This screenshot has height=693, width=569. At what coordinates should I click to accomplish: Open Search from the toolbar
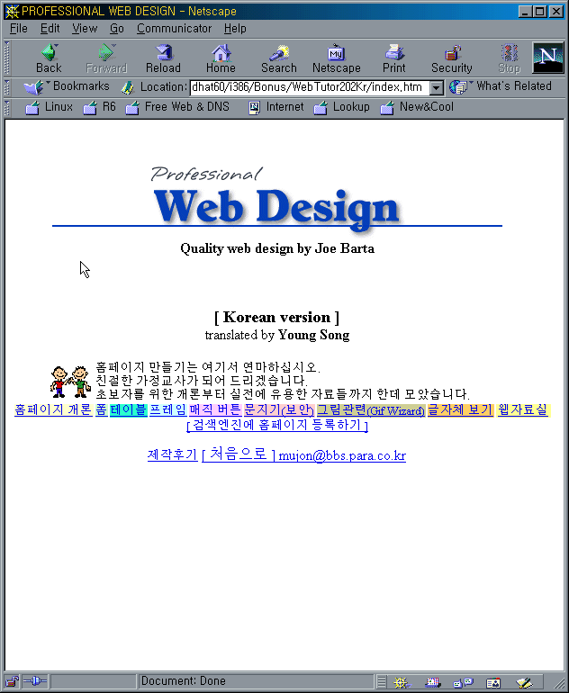278,58
